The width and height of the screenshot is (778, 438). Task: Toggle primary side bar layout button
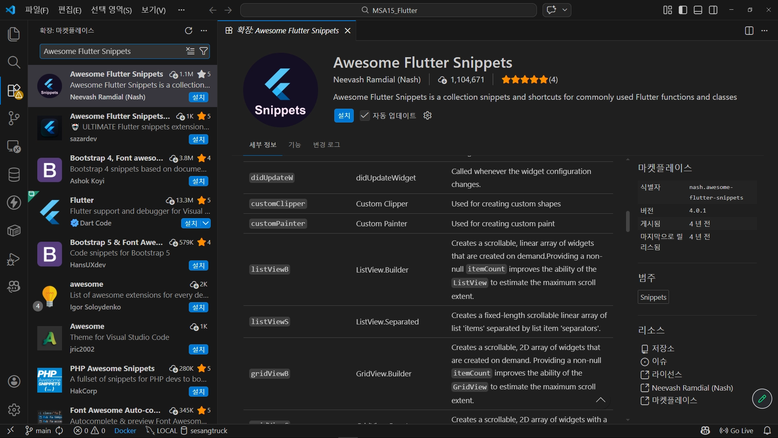pos(683,10)
